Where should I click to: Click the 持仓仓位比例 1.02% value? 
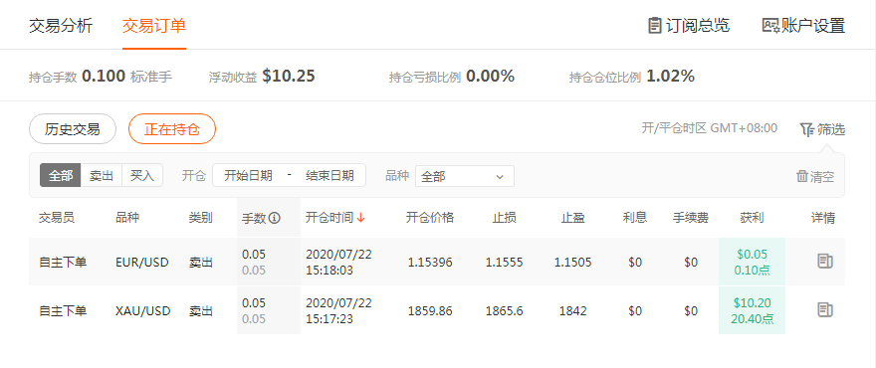click(x=670, y=76)
